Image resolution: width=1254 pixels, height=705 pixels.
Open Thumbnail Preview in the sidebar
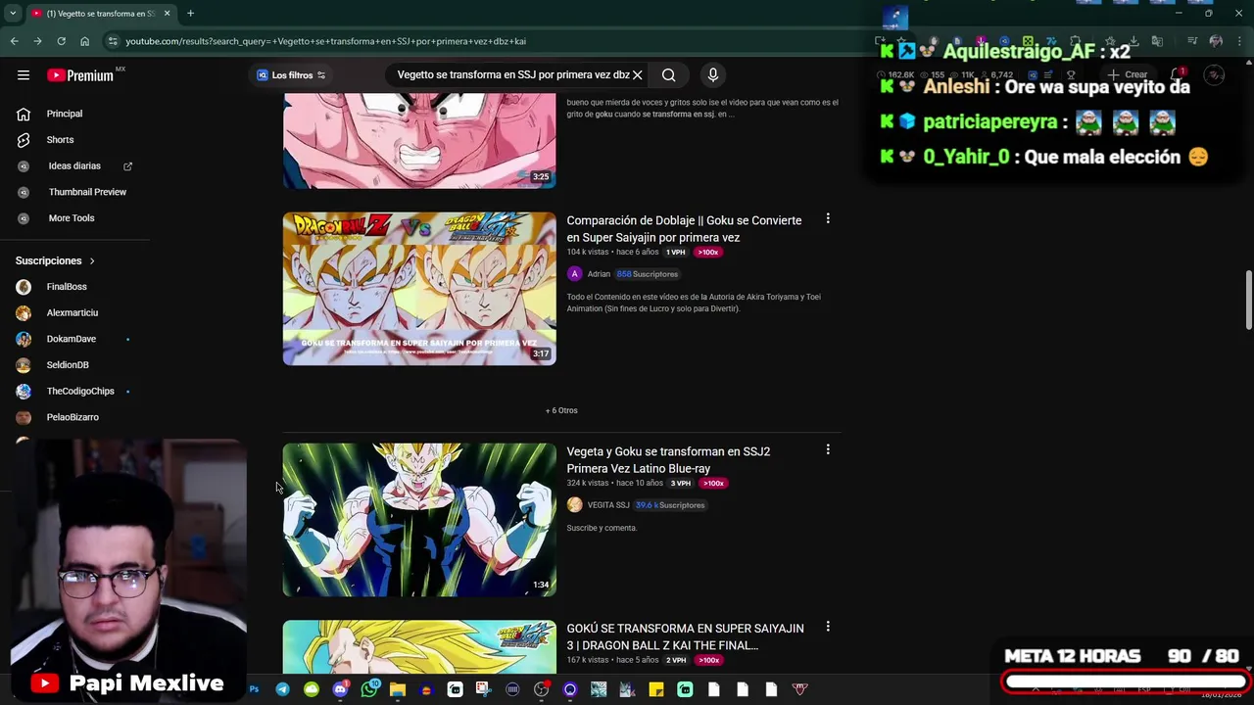pyautogui.click(x=87, y=192)
